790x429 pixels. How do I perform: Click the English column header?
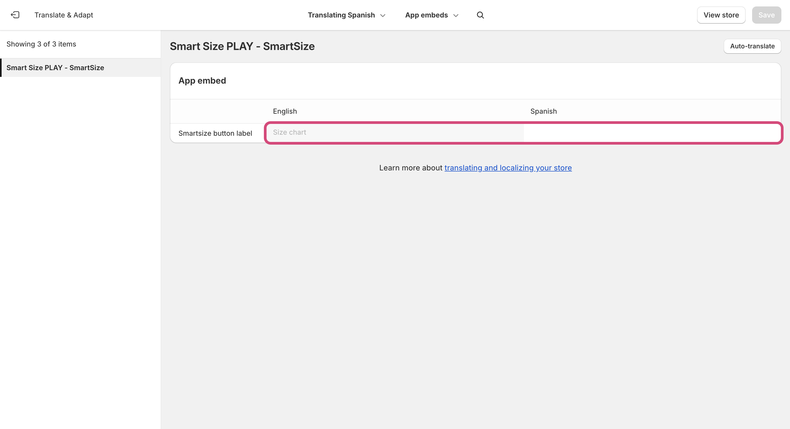[x=285, y=111]
